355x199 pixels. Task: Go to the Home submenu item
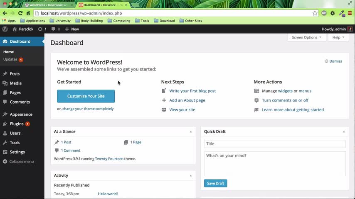pyautogui.click(x=8, y=52)
